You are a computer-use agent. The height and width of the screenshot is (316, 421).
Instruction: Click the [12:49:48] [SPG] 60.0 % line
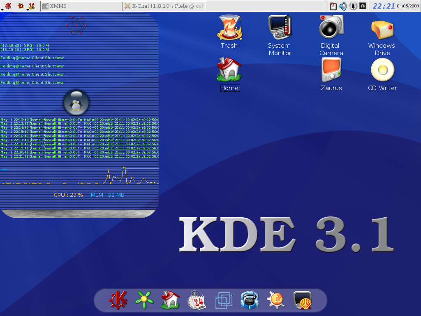click(25, 45)
